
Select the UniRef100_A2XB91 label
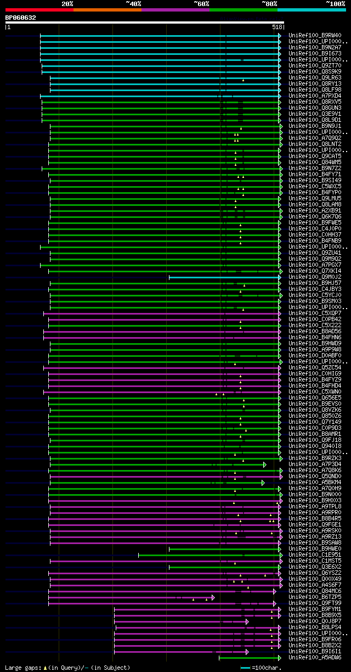point(315,211)
